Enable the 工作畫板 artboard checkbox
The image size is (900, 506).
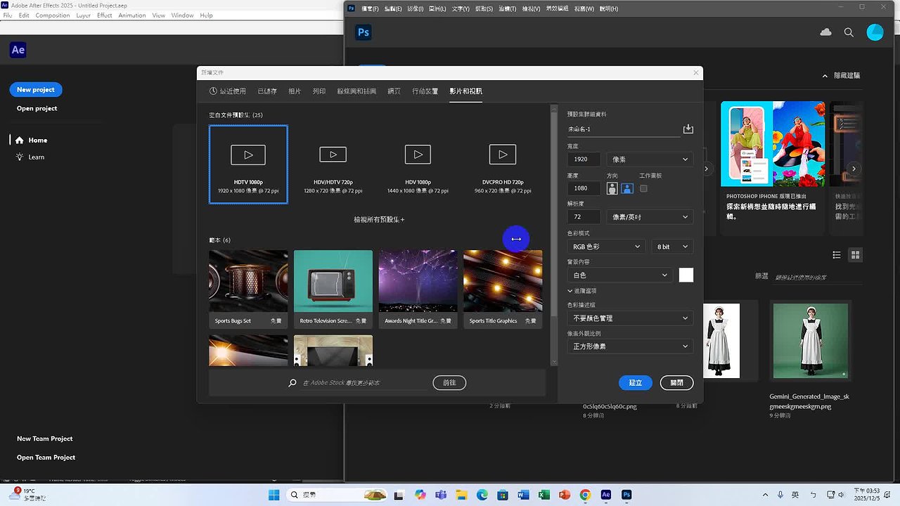pos(644,188)
